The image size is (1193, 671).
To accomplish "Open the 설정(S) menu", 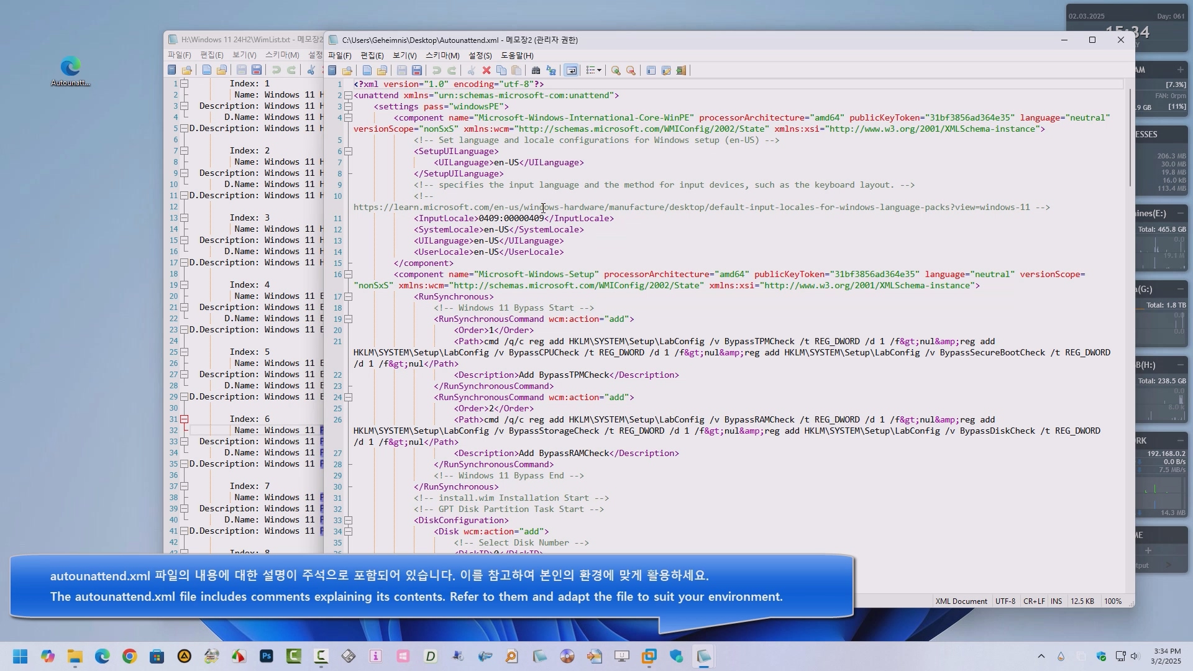I will point(480,56).
